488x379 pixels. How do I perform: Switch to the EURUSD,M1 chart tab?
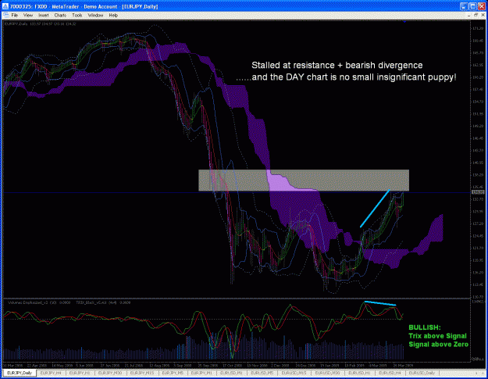(231, 373)
